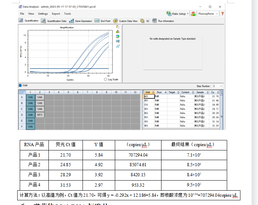Viewport: 258px width, 205px height.
Task: Click the blue curve threshold icon beside plot
Action: (118, 46)
